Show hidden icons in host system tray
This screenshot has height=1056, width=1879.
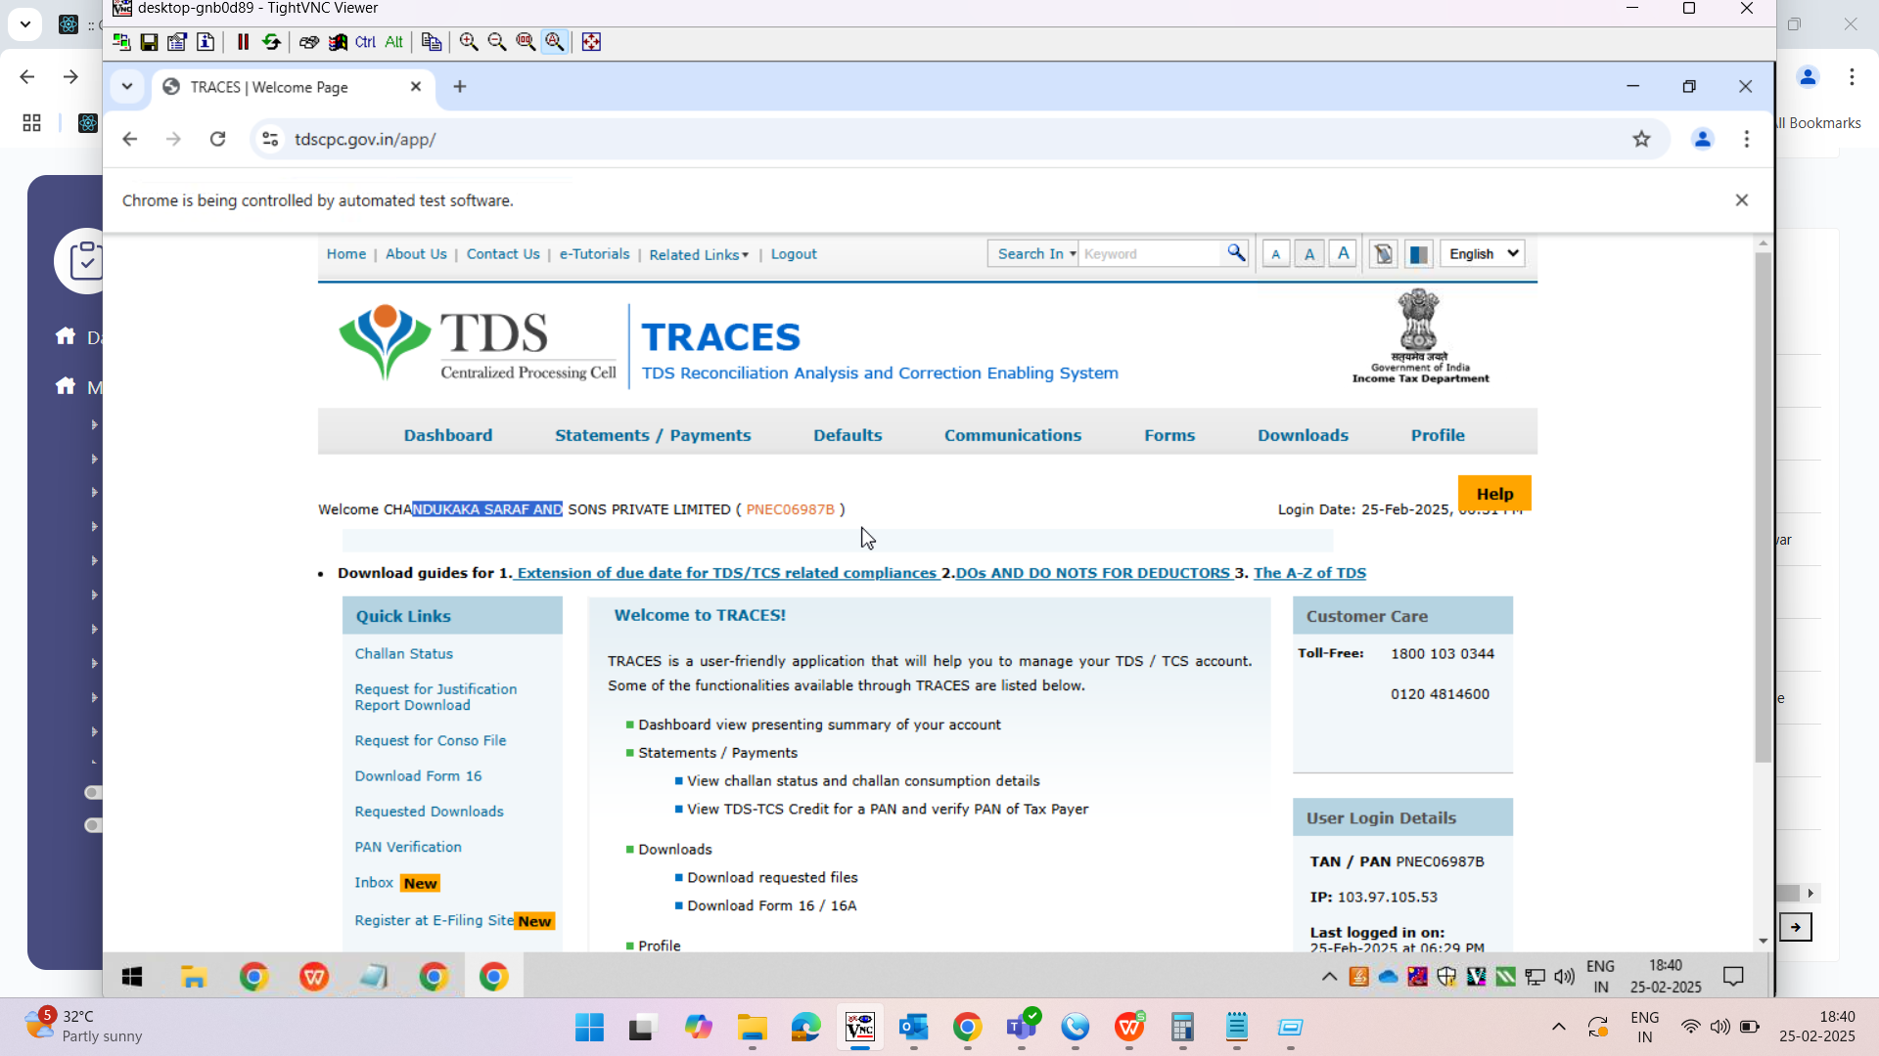[1559, 1027]
